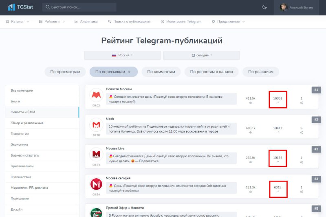The width and height of the screenshot is (326, 217).
Task: Click the TGStat logo
Action: pyautogui.click(x=20, y=7)
